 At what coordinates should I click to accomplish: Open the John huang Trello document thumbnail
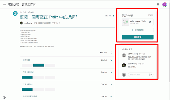click(x=126, y=22)
